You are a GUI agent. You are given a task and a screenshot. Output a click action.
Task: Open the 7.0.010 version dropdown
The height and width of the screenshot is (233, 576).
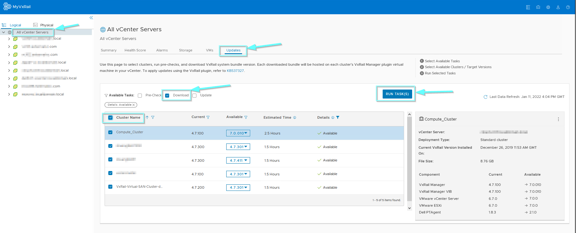point(238,133)
